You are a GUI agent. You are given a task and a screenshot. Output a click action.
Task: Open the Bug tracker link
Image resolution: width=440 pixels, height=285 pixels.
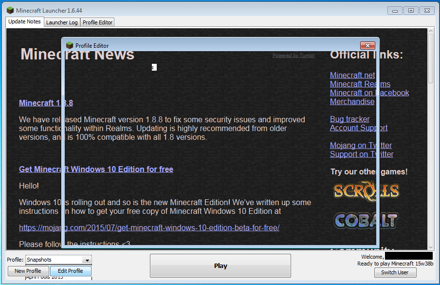(x=349, y=119)
